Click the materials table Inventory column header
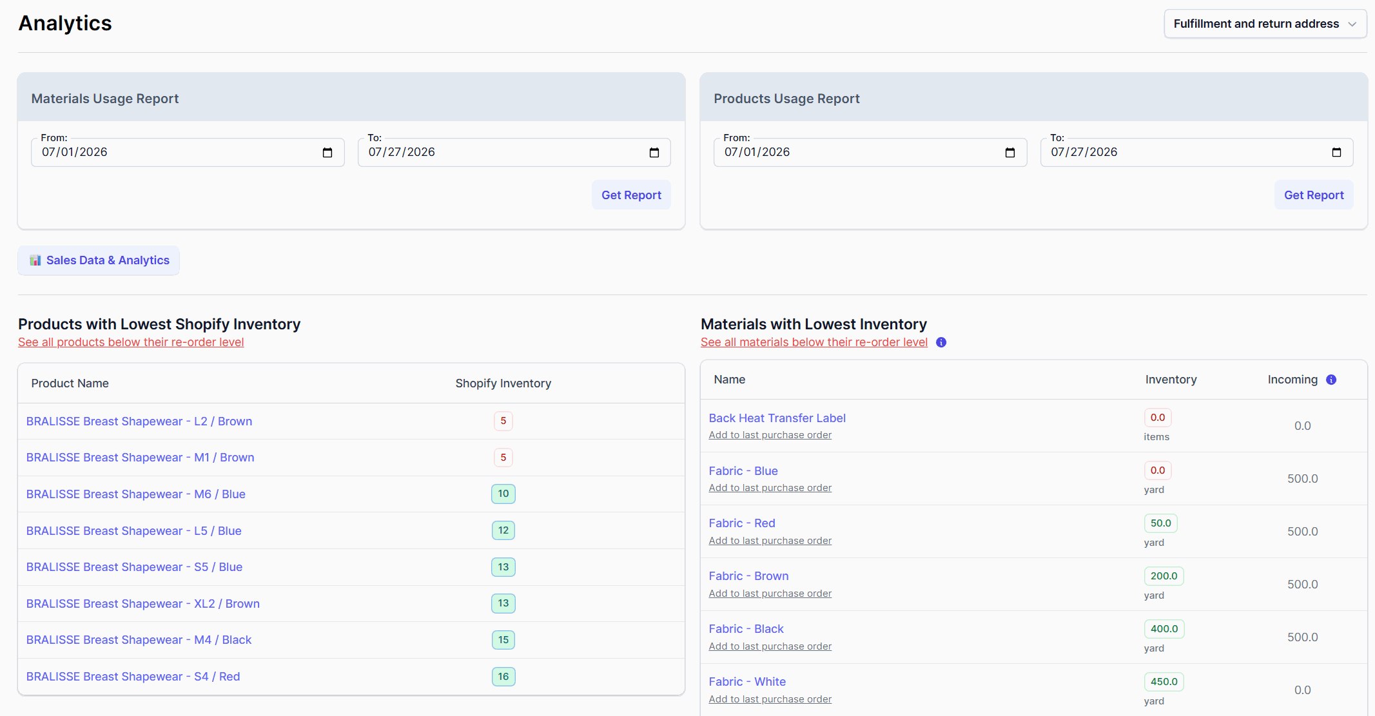This screenshot has width=1375, height=716. [1171, 380]
